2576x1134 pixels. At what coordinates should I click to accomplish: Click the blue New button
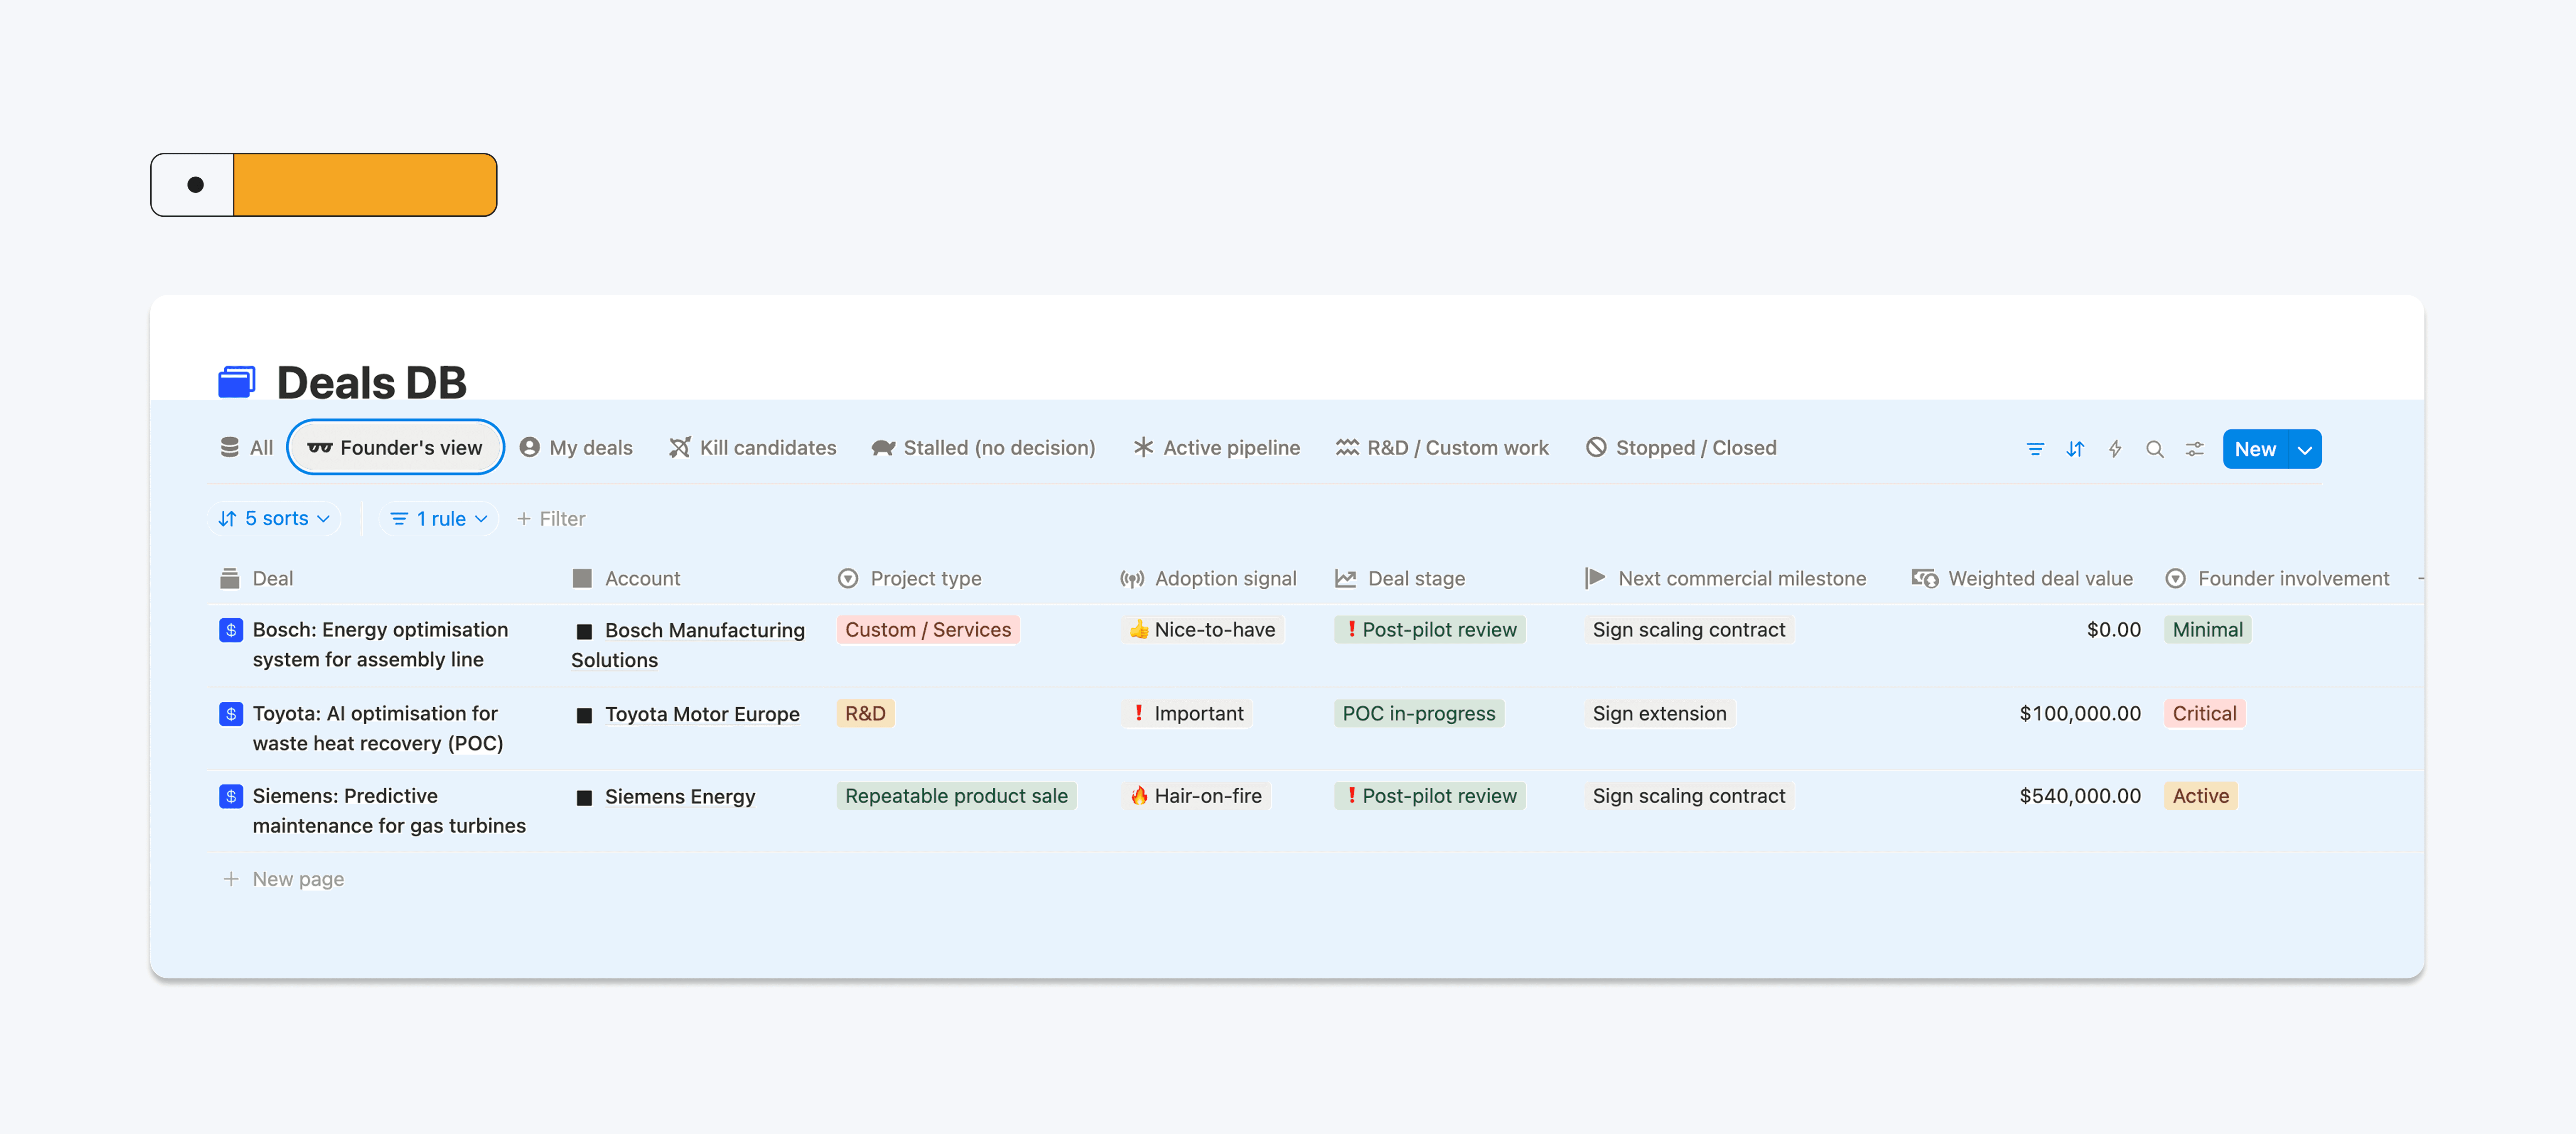(2254, 449)
